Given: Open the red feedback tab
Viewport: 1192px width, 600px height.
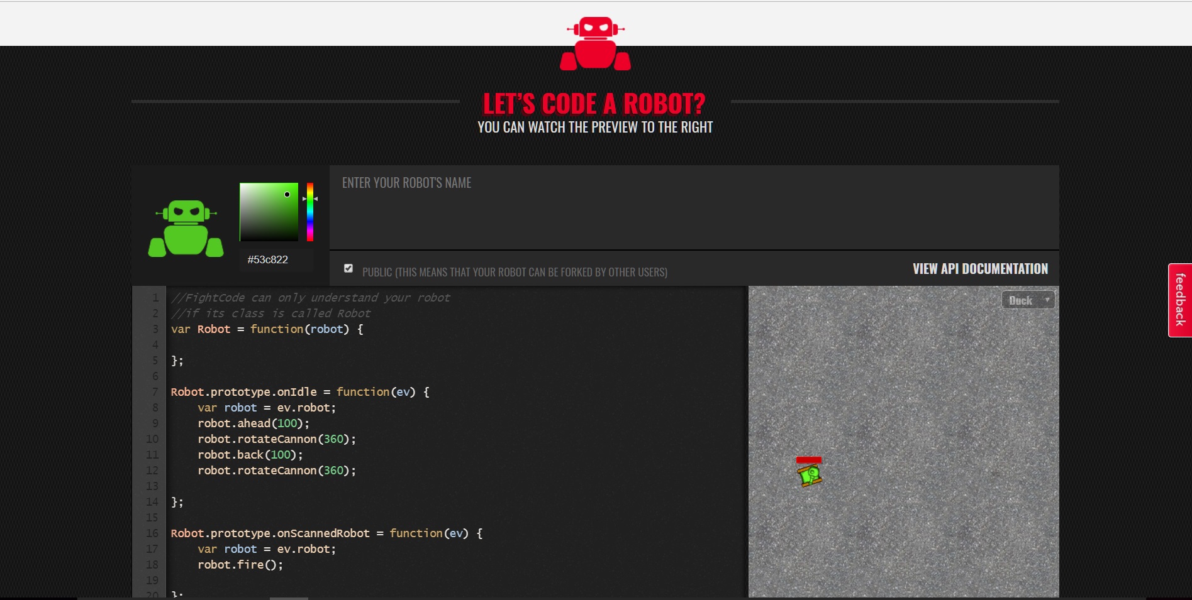Looking at the screenshot, I should pos(1180,300).
